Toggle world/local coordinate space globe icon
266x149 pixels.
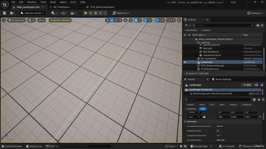pos(126,20)
